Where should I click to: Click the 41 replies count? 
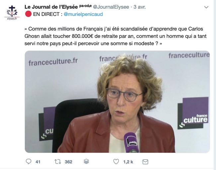tap(38, 162)
